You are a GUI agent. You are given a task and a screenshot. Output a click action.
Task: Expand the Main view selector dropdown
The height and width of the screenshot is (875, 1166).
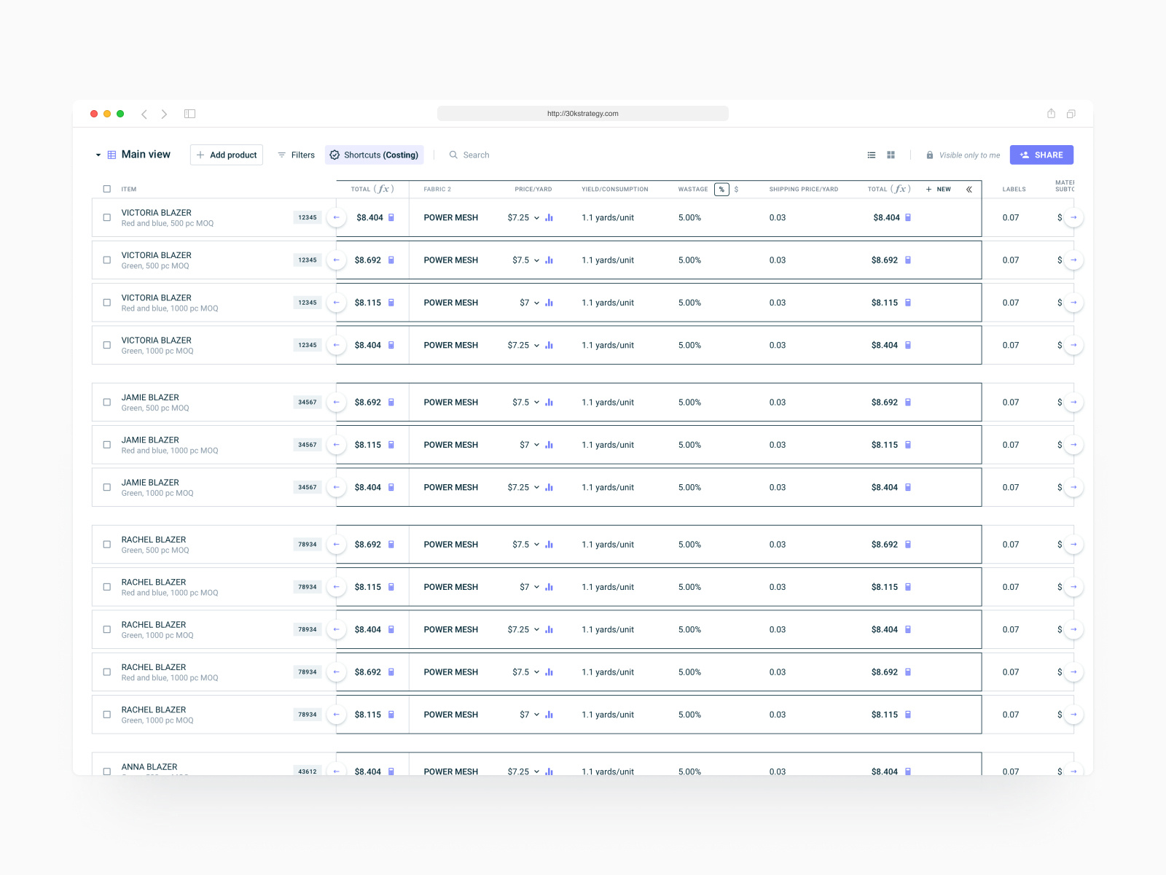pyautogui.click(x=98, y=155)
